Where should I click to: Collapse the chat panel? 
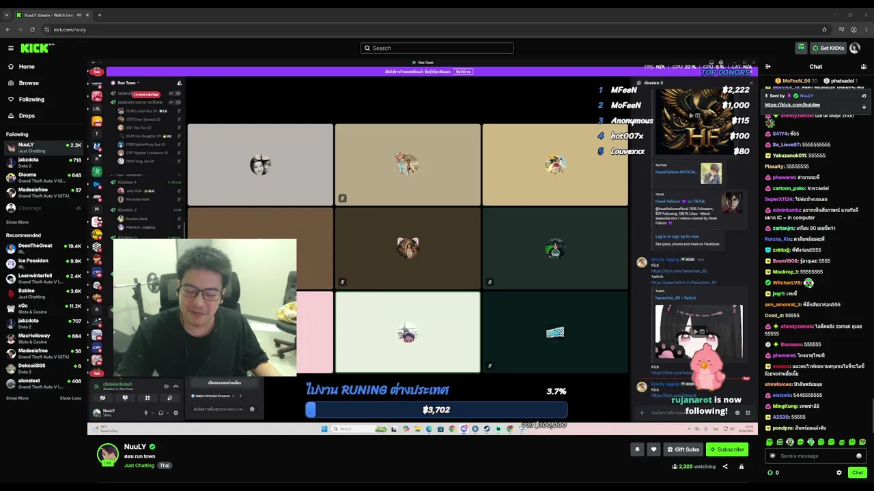[767, 67]
